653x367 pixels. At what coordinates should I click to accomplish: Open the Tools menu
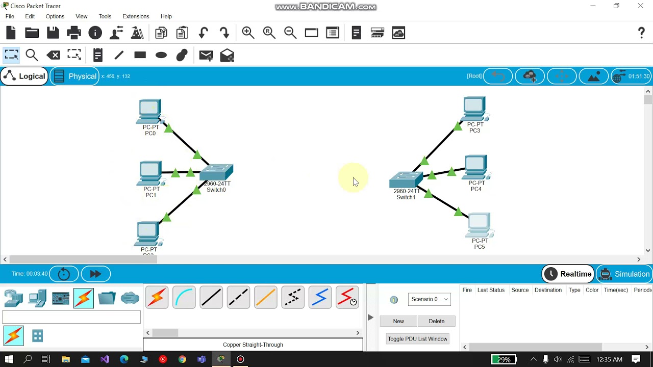(105, 16)
